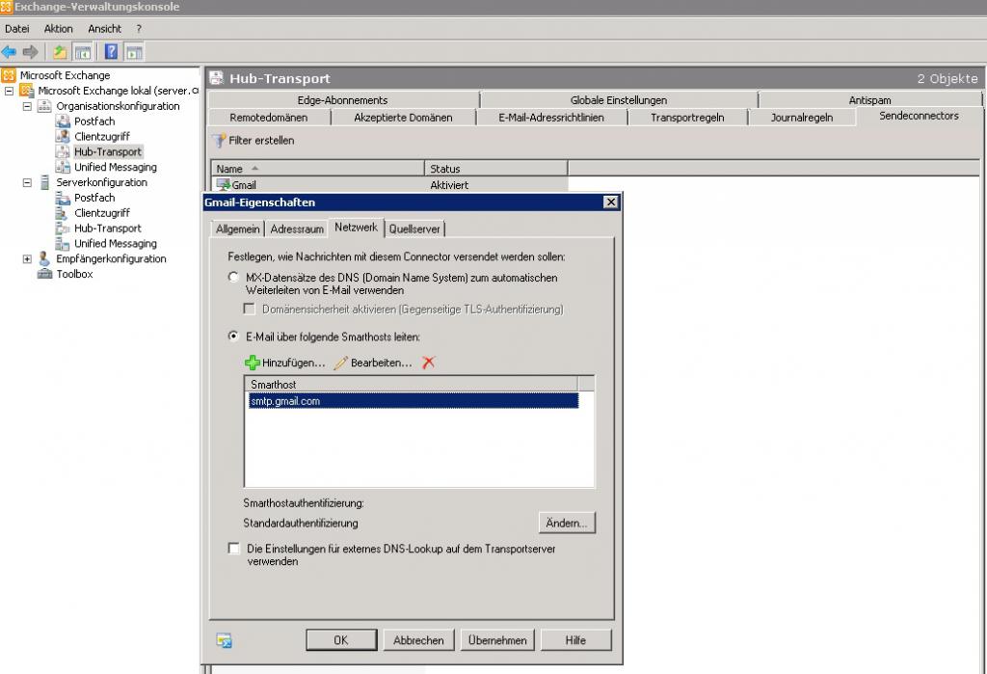Open the Remotedomänen tab
This screenshot has height=674, width=987.
pyautogui.click(x=269, y=118)
